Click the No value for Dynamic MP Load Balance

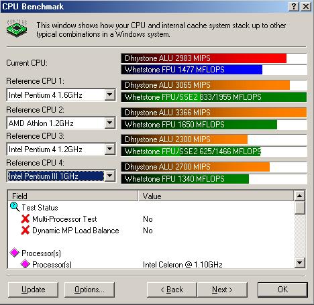pos(148,231)
